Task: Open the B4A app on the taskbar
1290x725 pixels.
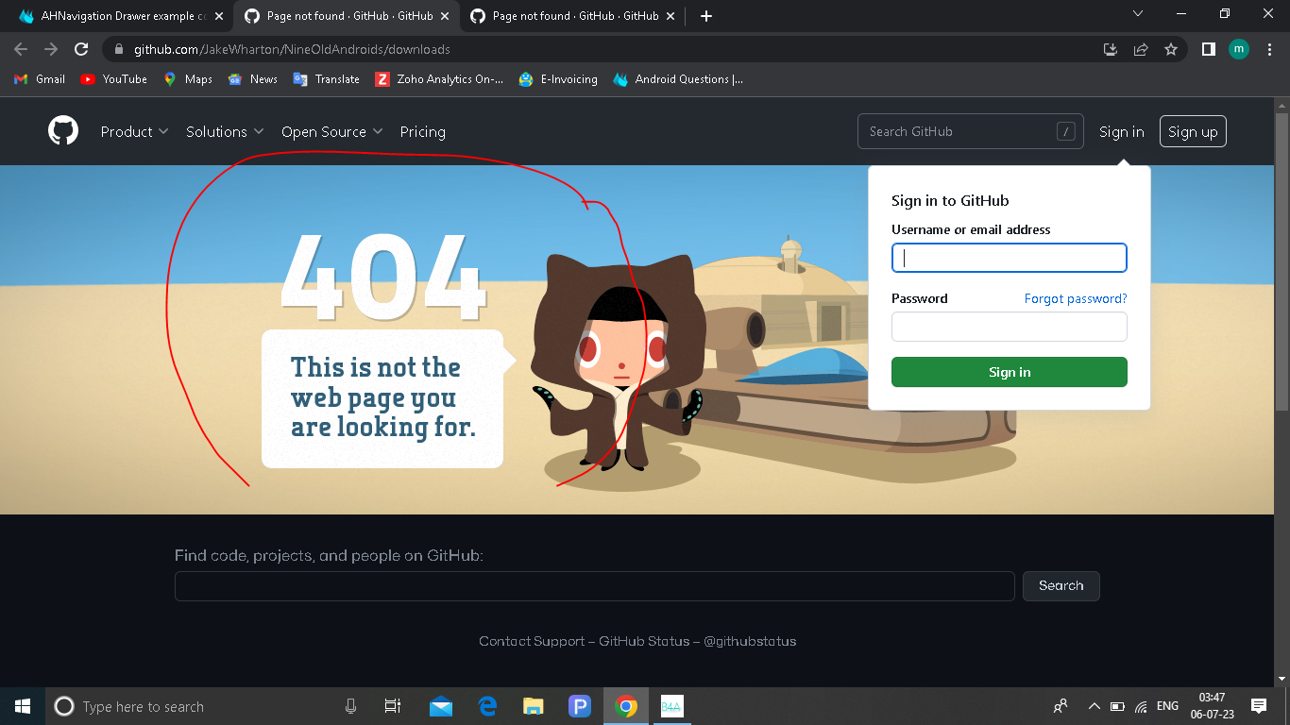Action: 671,706
